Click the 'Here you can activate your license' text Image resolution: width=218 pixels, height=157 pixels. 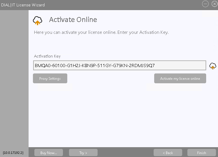(x=101, y=32)
